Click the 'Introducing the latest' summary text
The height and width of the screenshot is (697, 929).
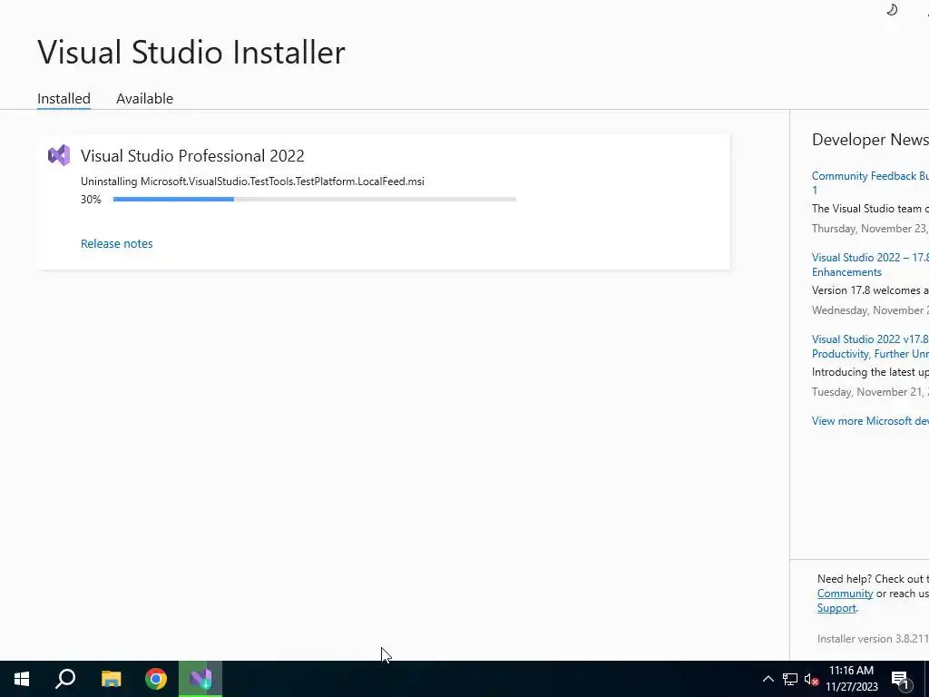pyautogui.click(x=870, y=372)
